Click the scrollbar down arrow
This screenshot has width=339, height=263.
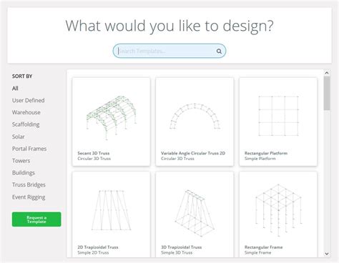coord(327,254)
